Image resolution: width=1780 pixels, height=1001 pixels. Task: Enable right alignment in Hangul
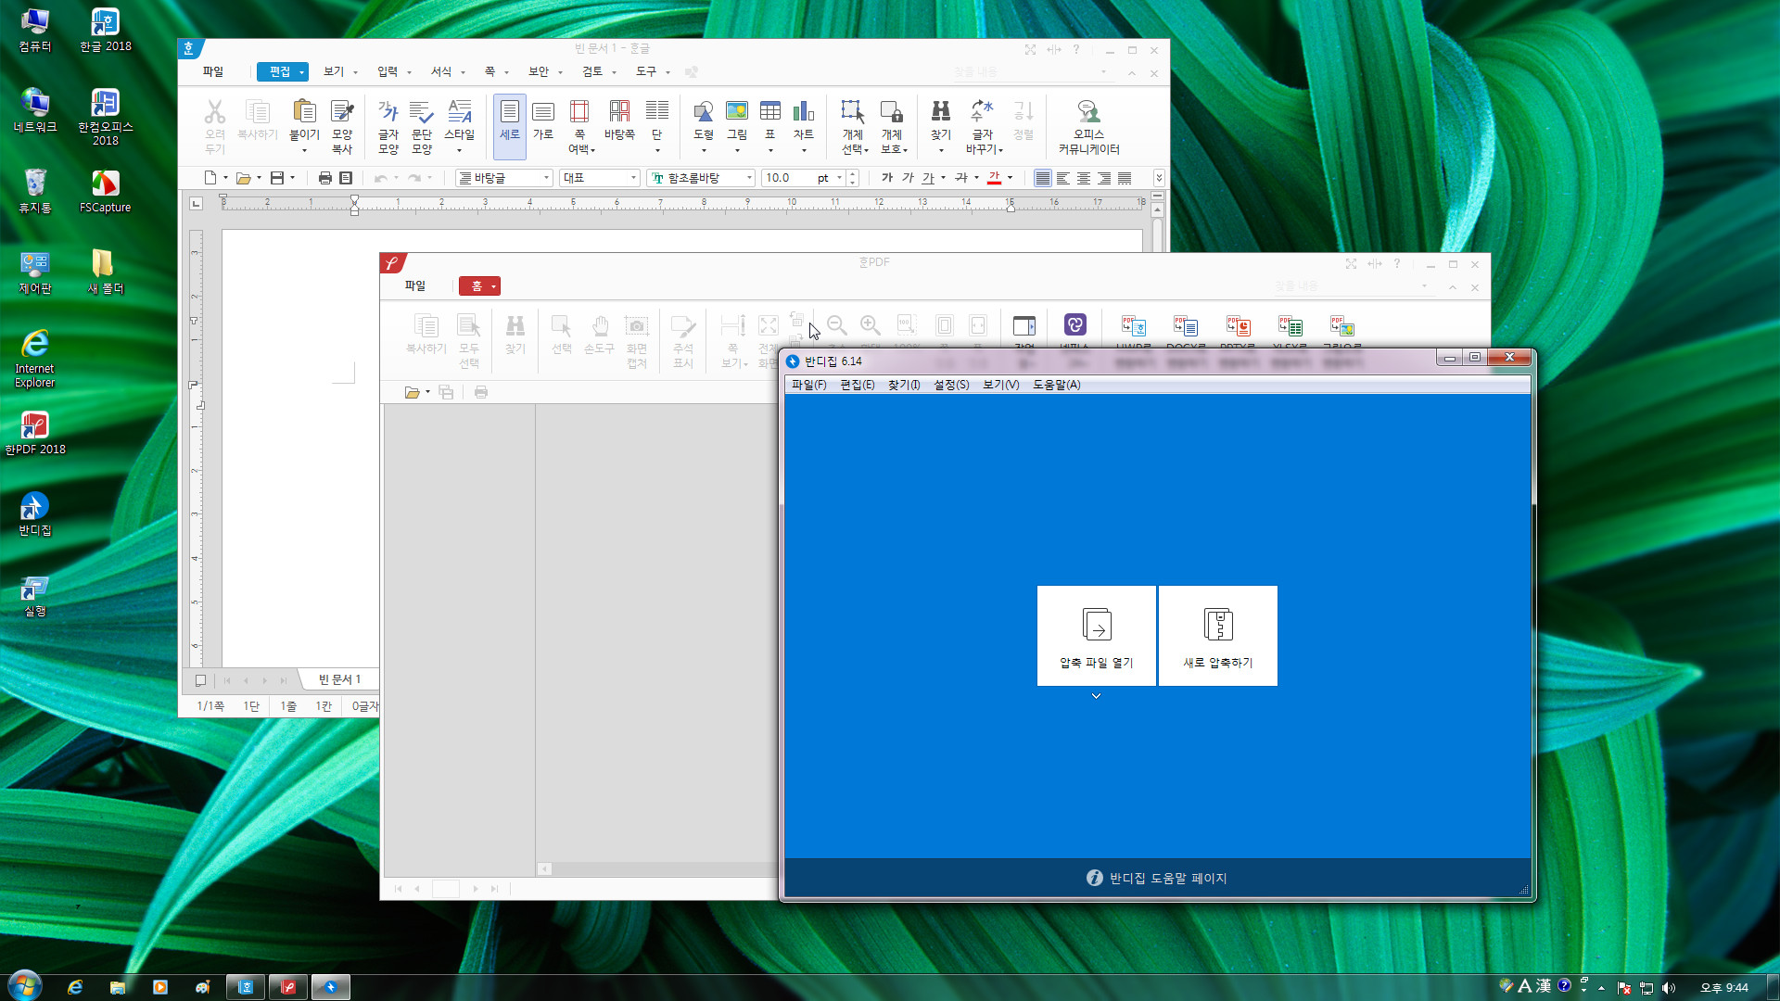(1104, 178)
